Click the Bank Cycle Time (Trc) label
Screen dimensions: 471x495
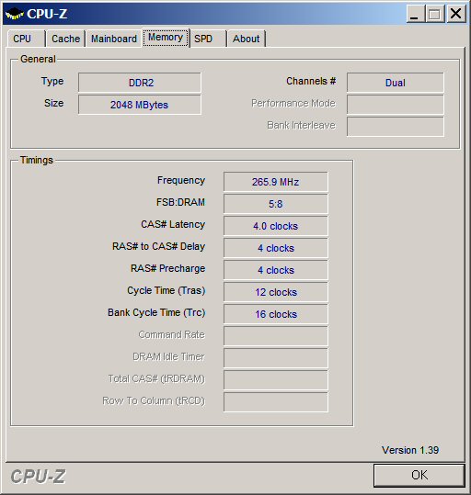156,312
